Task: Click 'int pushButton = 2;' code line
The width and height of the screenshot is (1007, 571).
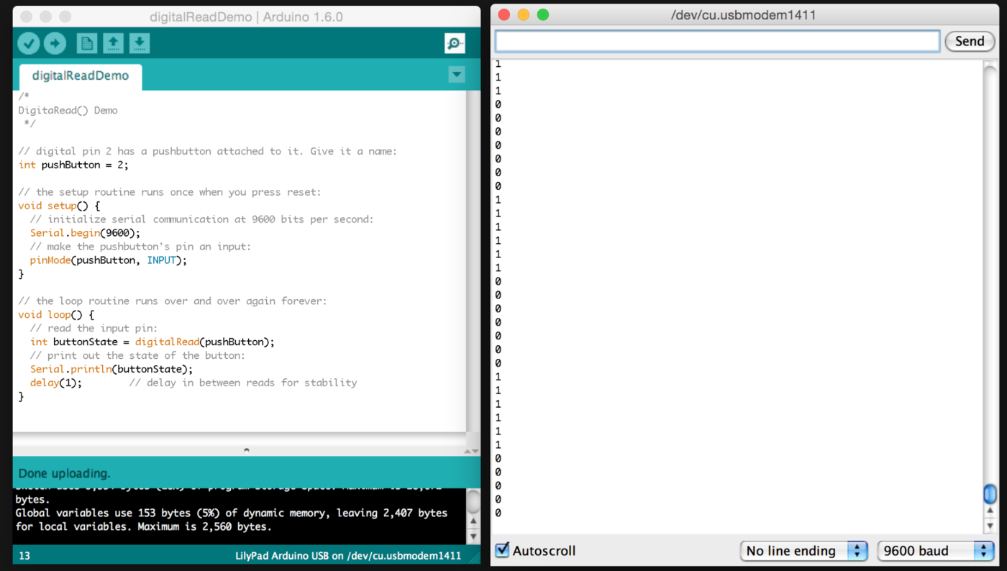Action: click(73, 165)
